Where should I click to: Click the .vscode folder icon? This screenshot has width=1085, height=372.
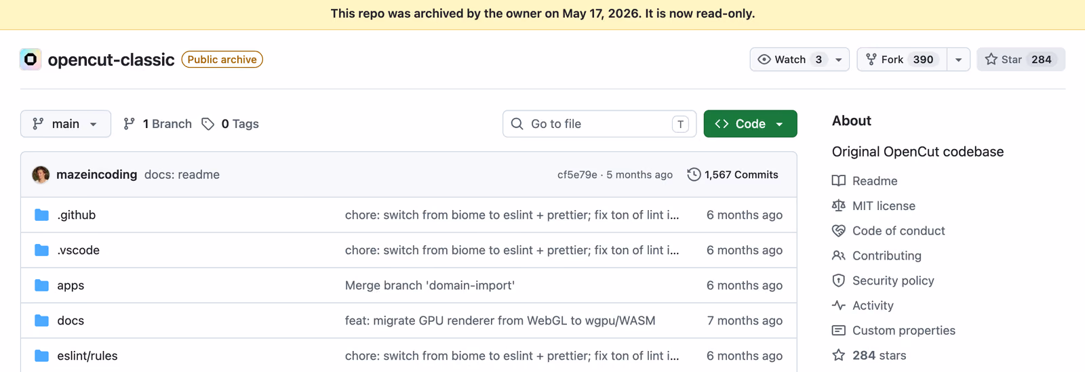41,250
